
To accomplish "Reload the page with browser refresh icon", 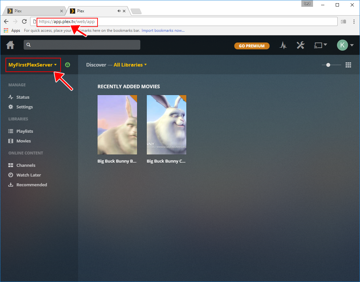I will (x=24, y=21).
